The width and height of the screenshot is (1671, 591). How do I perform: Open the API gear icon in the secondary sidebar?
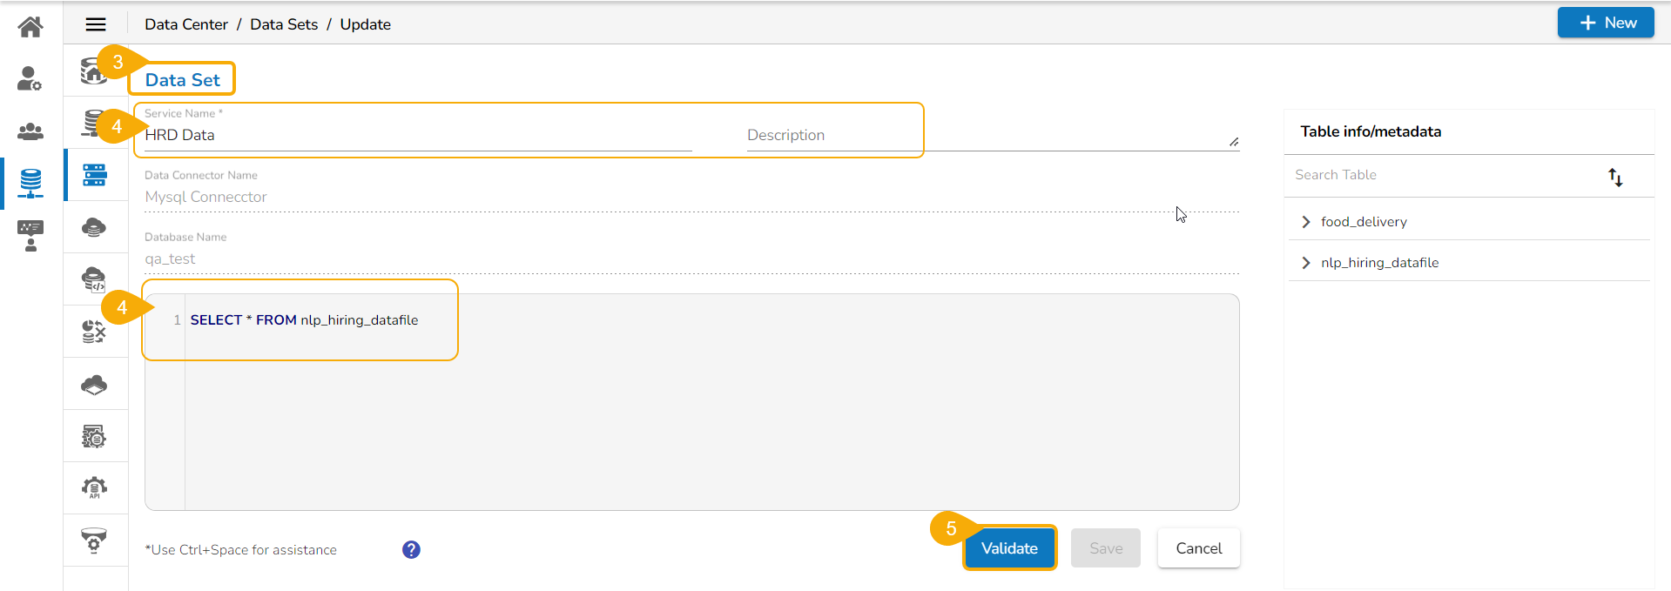(x=94, y=487)
